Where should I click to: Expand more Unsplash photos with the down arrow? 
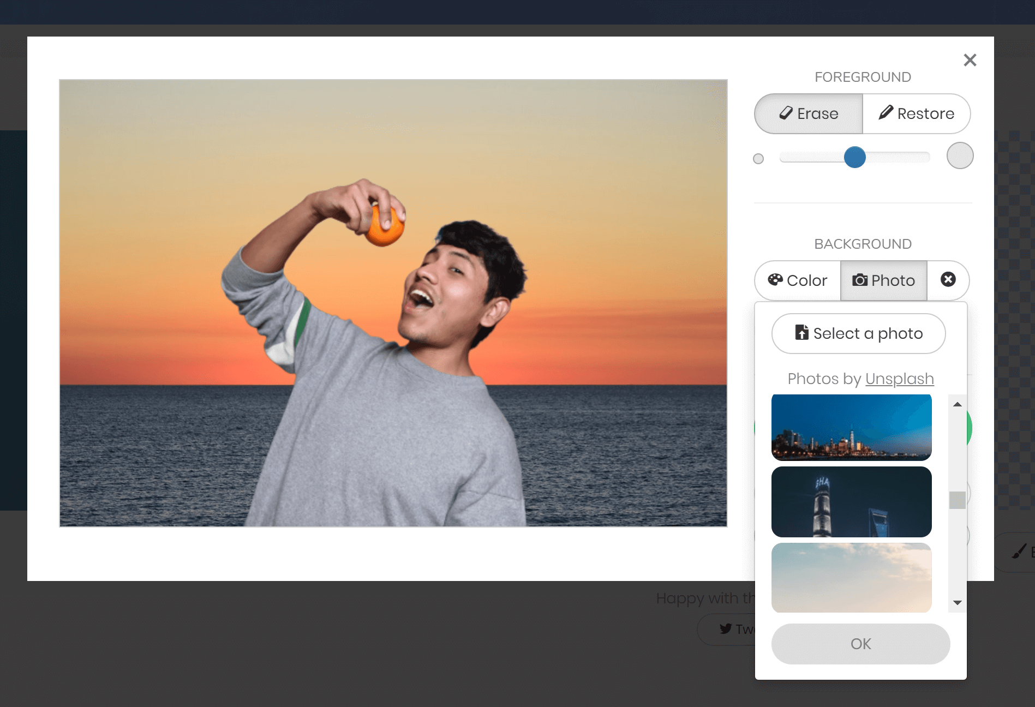(x=958, y=602)
